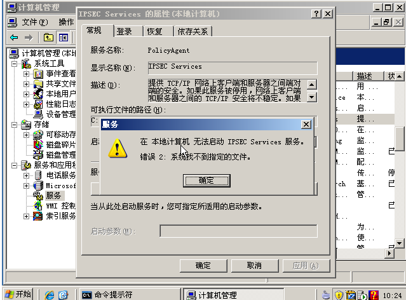Click the dialog help question mark button
406x300 pixels.
pos(316,14)
